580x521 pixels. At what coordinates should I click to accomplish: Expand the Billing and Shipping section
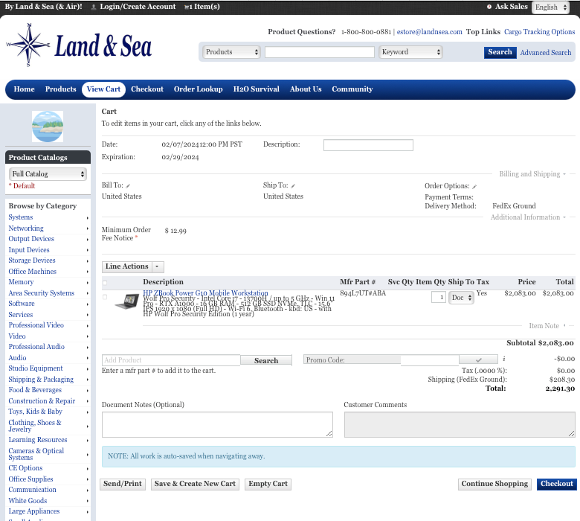coord(564,174)
